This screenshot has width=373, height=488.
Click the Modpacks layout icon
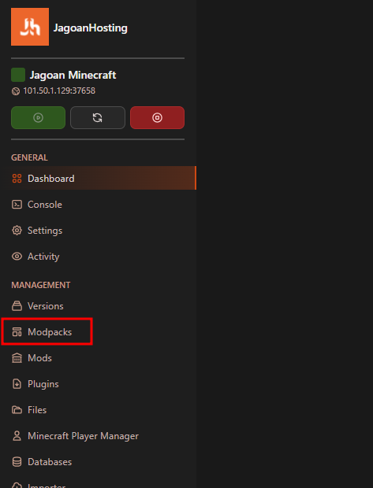(x=17, y=332)
